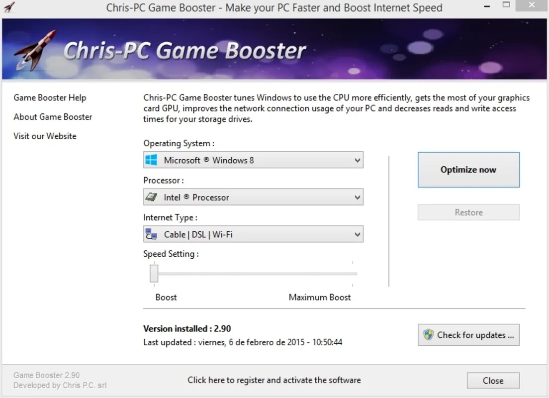Click the rocket logo in the banner

(x=35, y=51)
